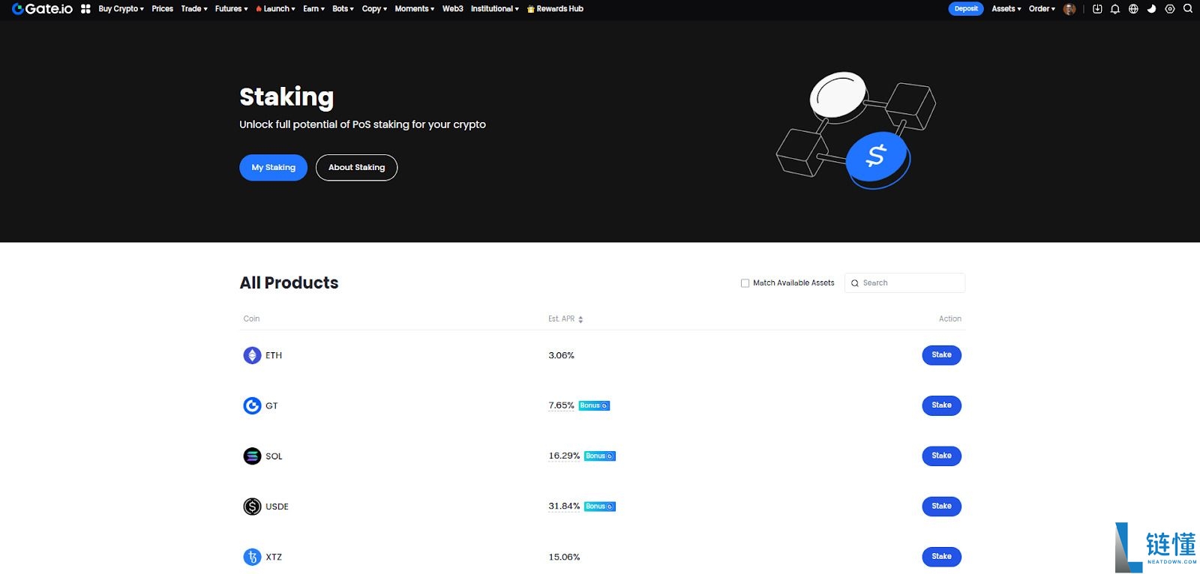The height and width of the screenshot is (574, 1200).
Task: Open Web3 page
Action: click(x=452, y=9)
